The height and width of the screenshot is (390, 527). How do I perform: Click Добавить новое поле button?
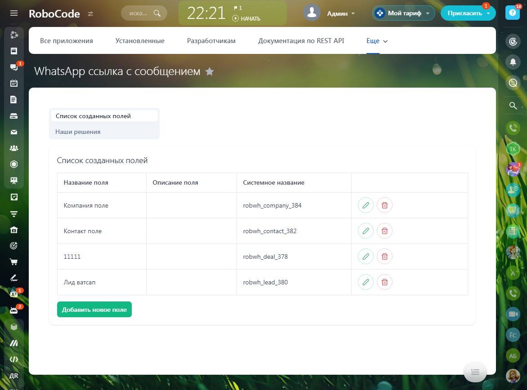[x=94, y=310]
